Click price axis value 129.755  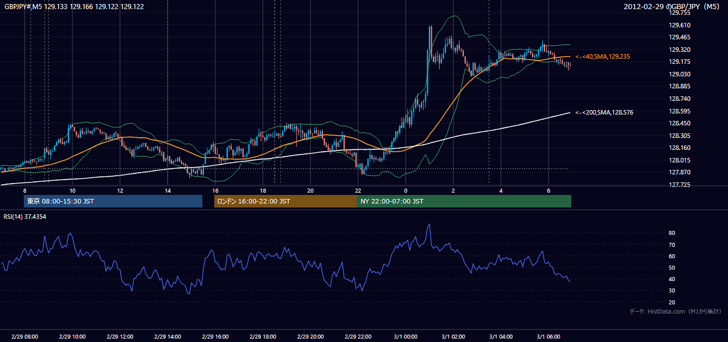pos(680,13)
